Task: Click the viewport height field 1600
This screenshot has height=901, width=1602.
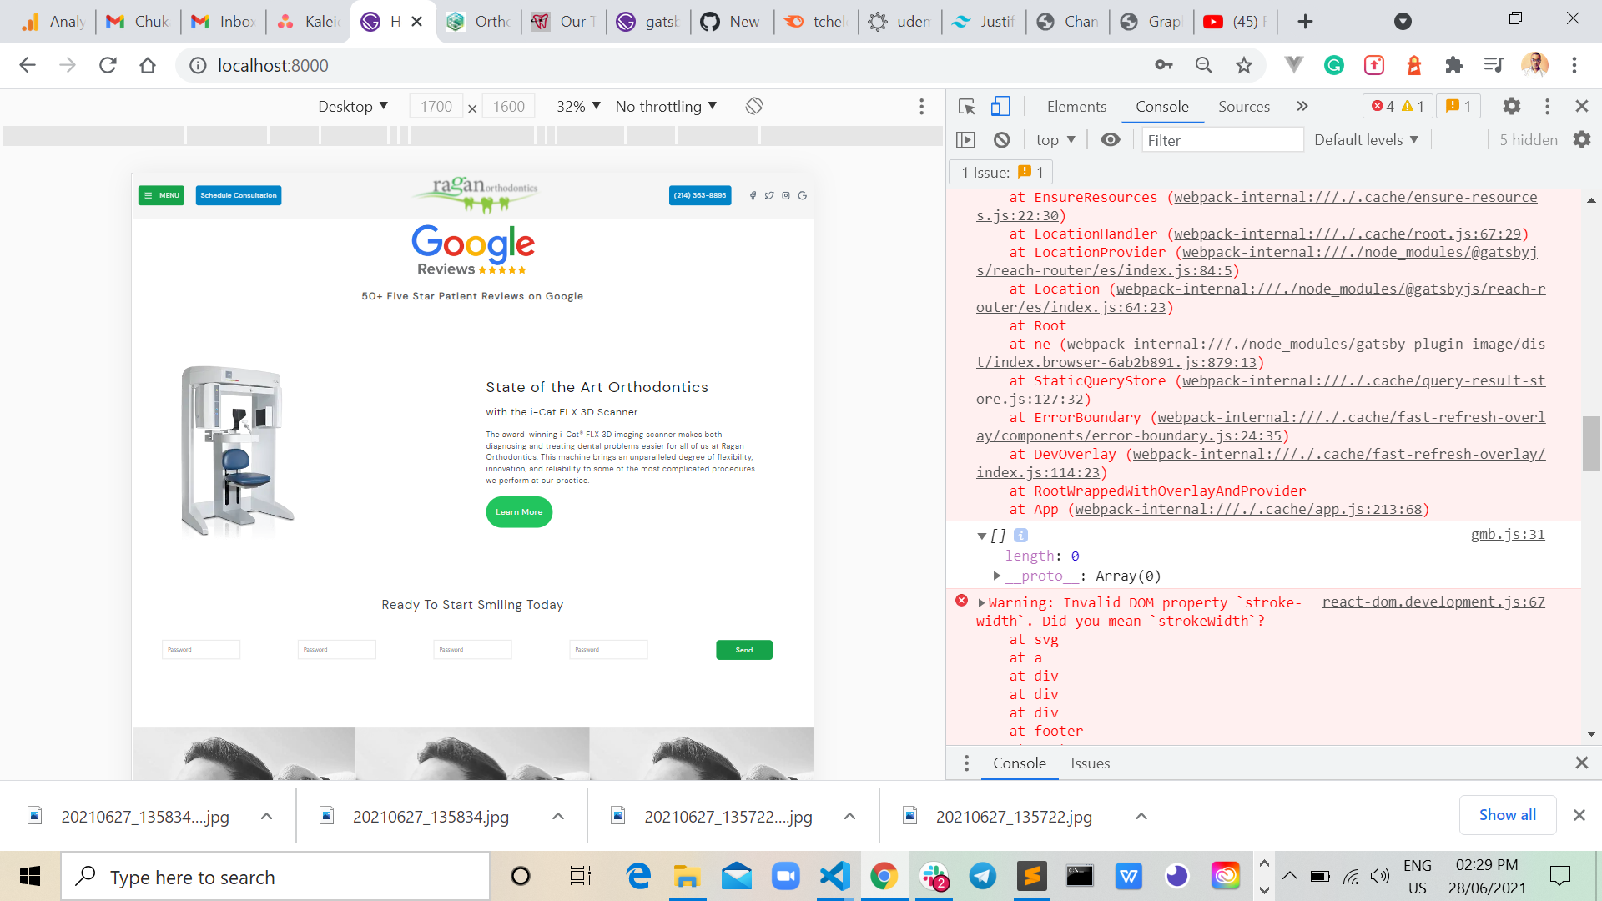Action: click(x=508, y=106)
